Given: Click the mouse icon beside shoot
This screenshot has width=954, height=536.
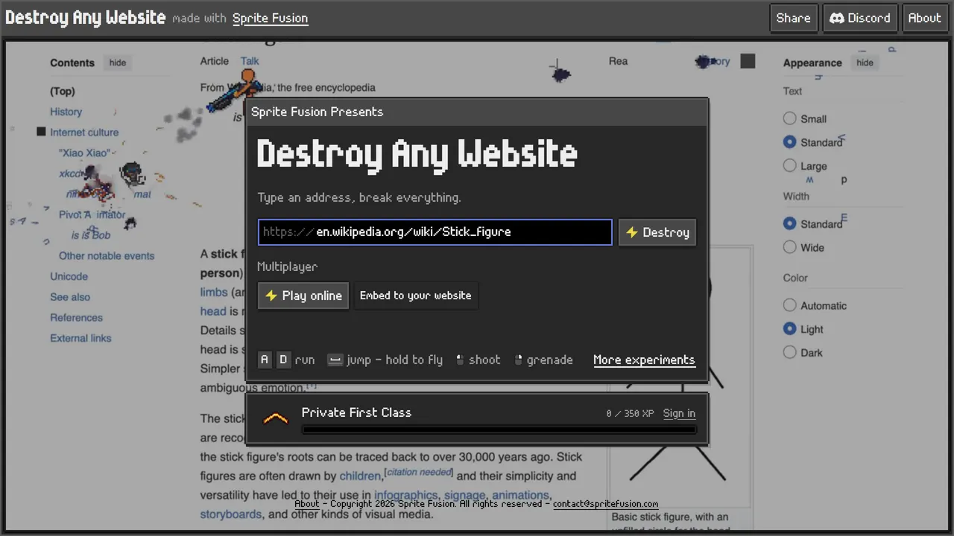Looking at the screenshot, I should pyautogui.click(x=460, y=360).
